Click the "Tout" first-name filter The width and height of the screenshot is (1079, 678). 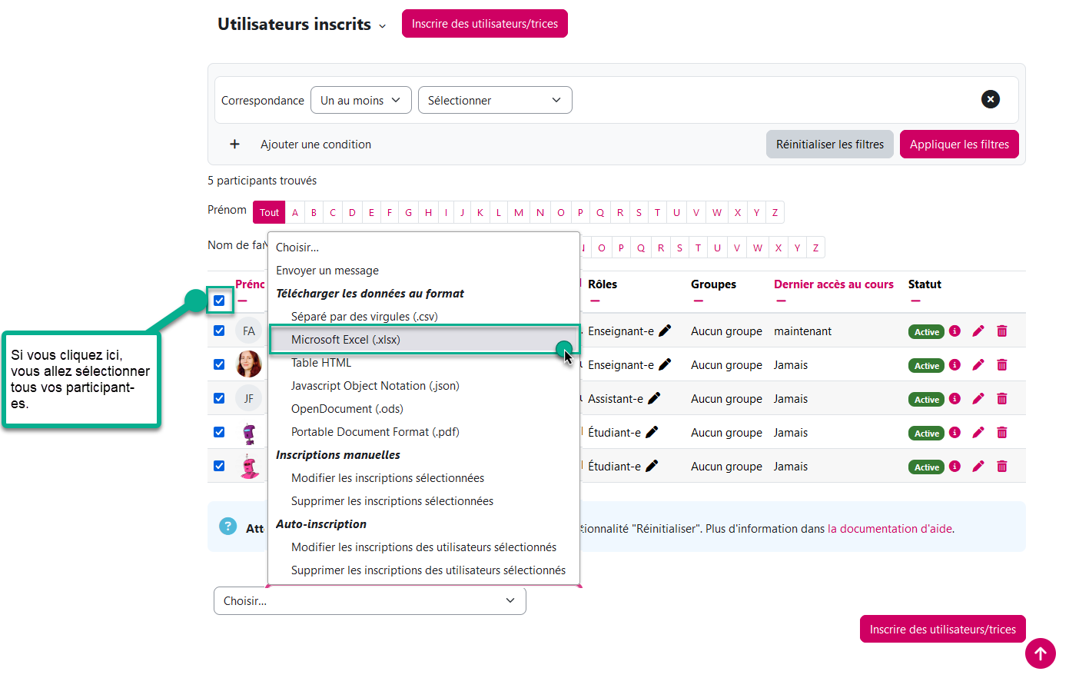(269, 213)
